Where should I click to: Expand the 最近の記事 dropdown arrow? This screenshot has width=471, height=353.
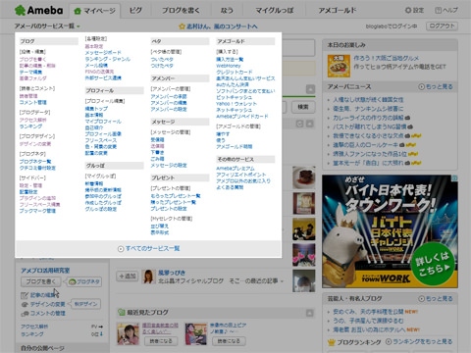282,281
